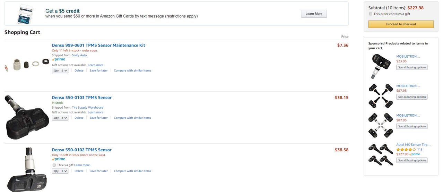This screenshot has width=443, height=192.
Task: Click the $7.36 price text
Action: pyautogui.click(x=343, y=45)
